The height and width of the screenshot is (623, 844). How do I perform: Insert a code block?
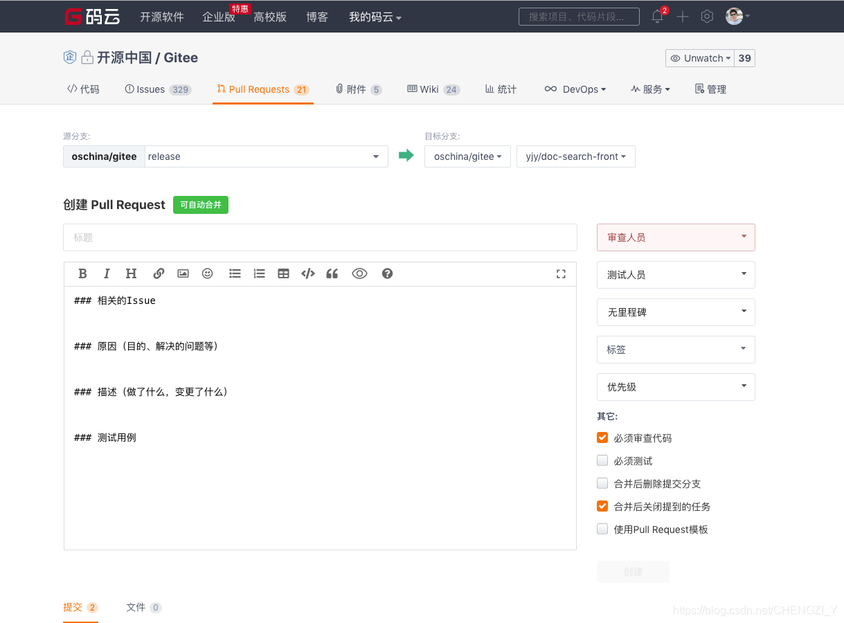coord(308,273)
